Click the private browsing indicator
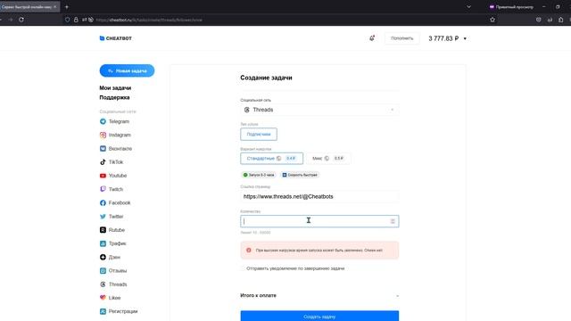Viewport: 571px width, 321px height. point(511,6)
